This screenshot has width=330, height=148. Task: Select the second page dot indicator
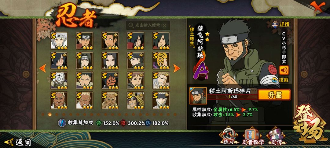[50, 115]
